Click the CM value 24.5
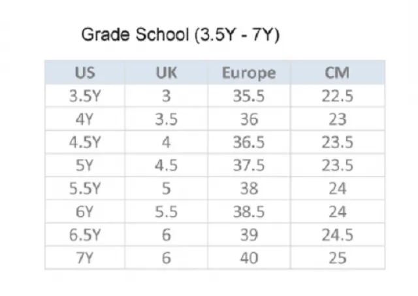The height and width of the screenshot is (296, 418). pyautogui.click(x=338, y=235)
